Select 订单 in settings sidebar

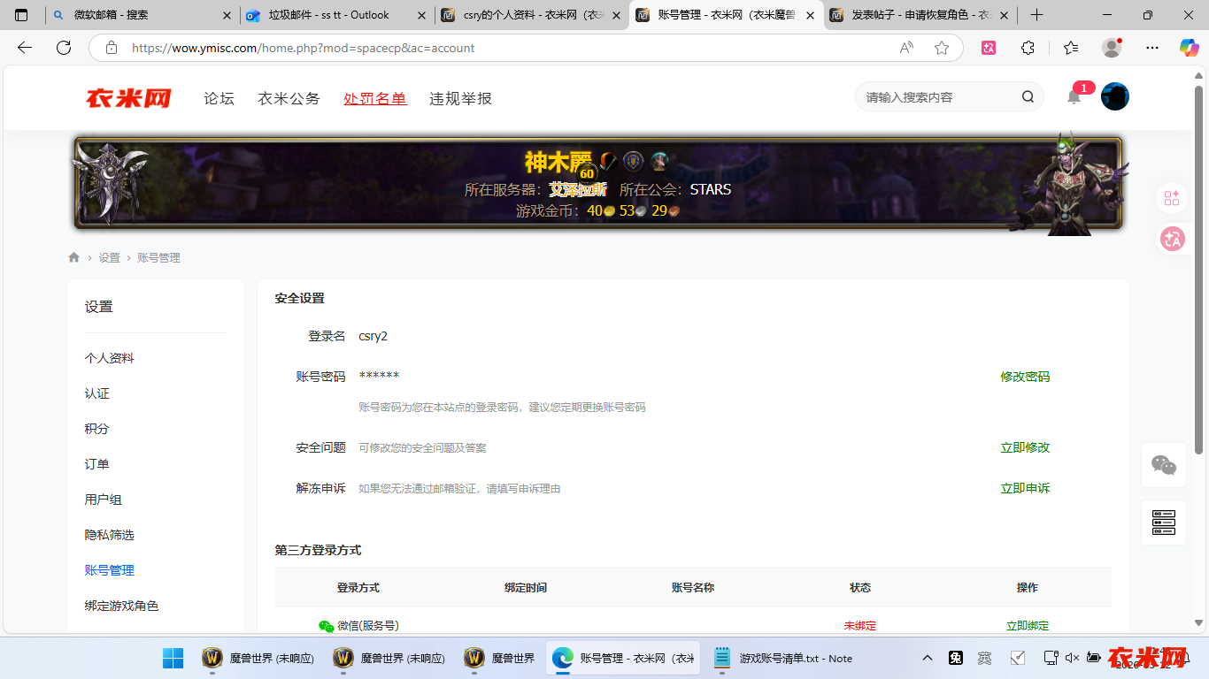(97, 464)
